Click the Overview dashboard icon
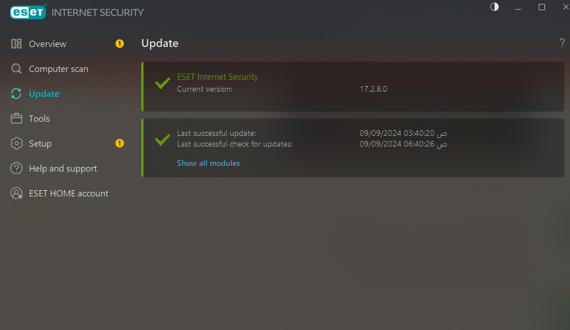Screen dimensions: 570x330 tap(16, 44)
